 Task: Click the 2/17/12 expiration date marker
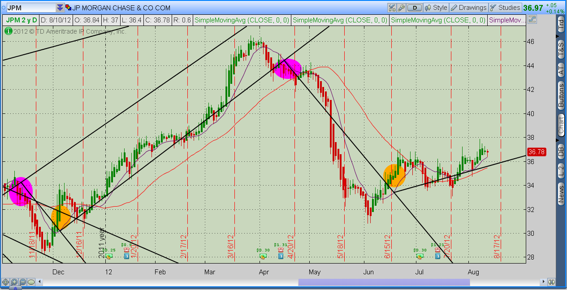183,247
